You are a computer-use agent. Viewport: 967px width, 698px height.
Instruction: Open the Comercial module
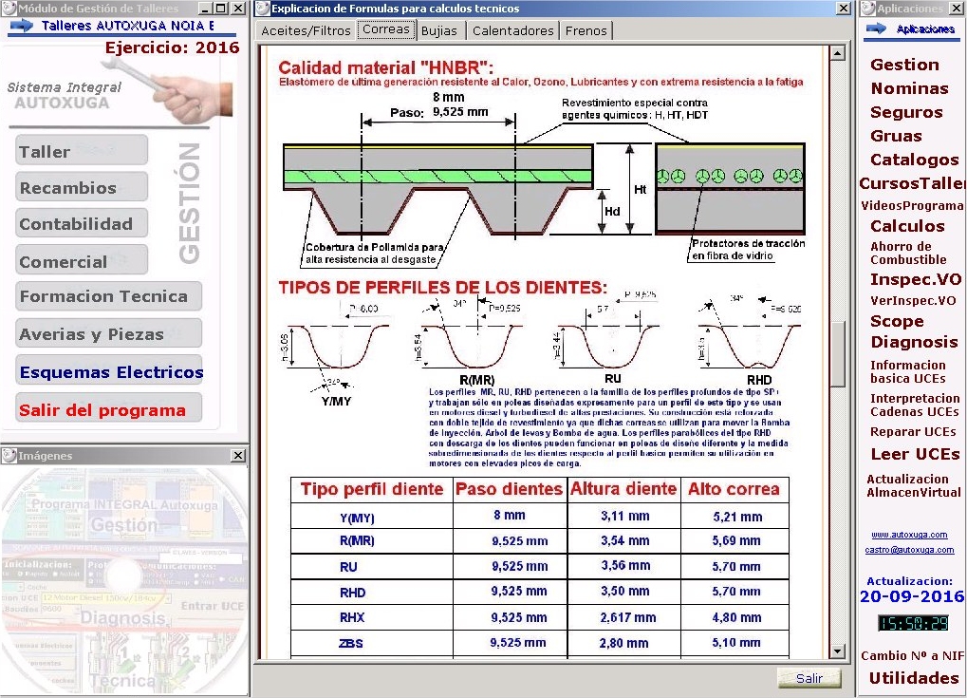click(x=82, y=260)
